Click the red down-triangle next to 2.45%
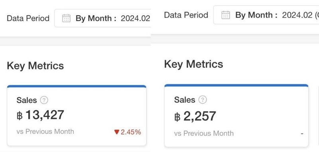The image size is (319, 152). pos(116,132)
